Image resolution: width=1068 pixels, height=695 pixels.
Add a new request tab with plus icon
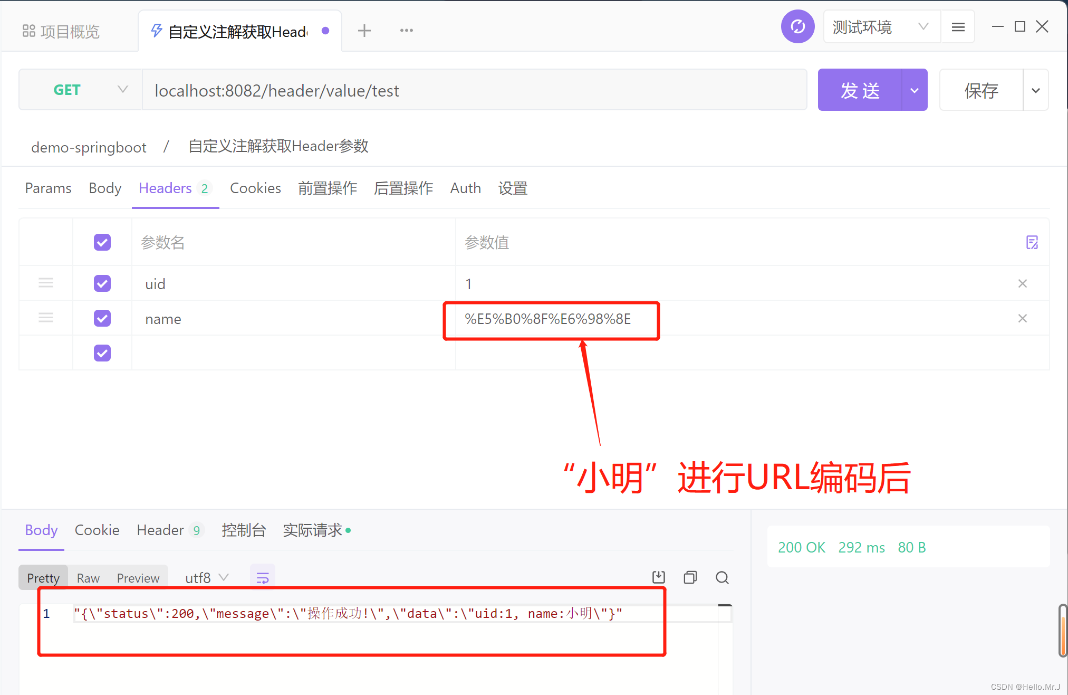coord(364,31)
